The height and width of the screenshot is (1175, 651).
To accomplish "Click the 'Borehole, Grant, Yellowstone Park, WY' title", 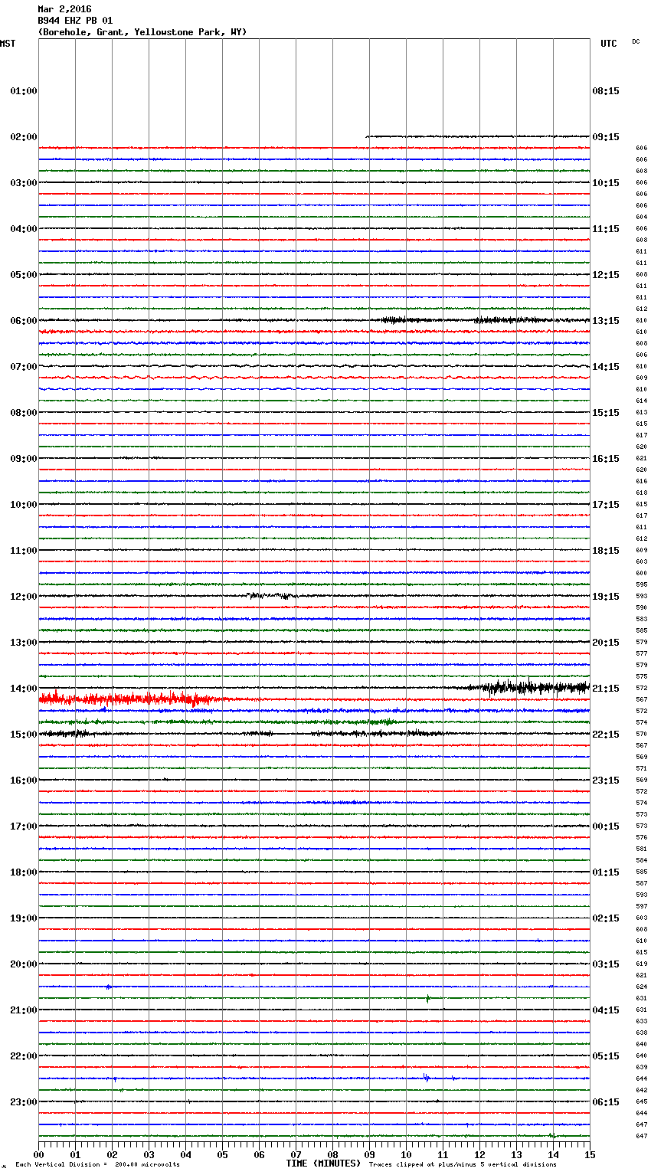I will click(x=142, y=32).
